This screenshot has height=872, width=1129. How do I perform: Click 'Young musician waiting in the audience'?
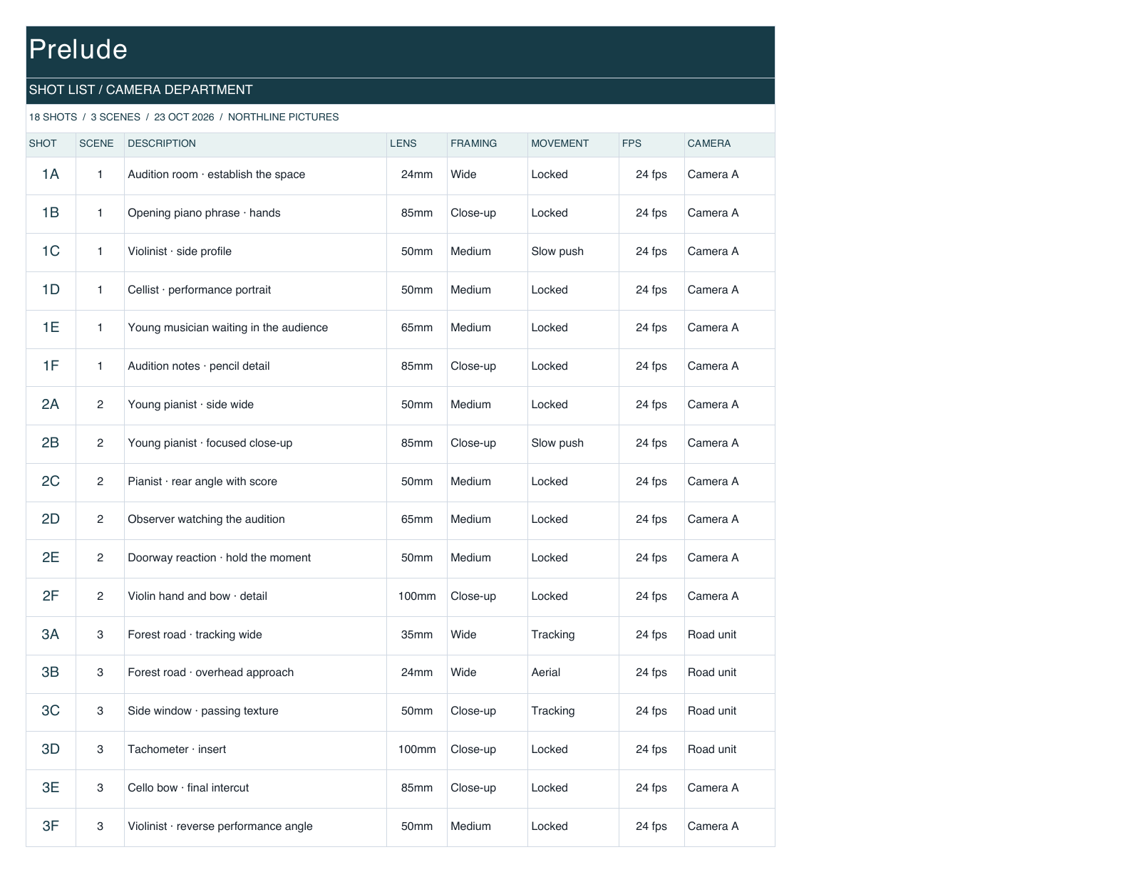coord(228,328)
